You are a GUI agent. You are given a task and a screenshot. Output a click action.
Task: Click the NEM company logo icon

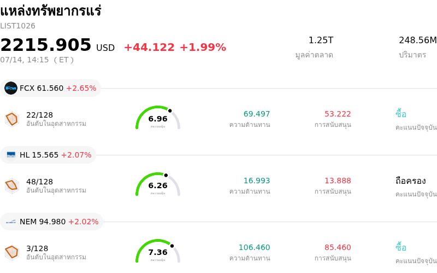click(x=11, y=222)
